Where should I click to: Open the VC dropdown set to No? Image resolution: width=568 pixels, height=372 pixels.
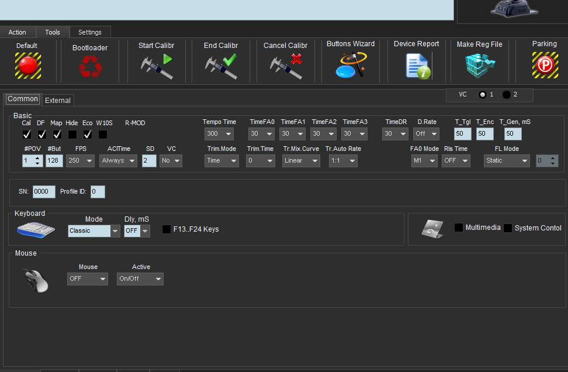pos(171,161)
